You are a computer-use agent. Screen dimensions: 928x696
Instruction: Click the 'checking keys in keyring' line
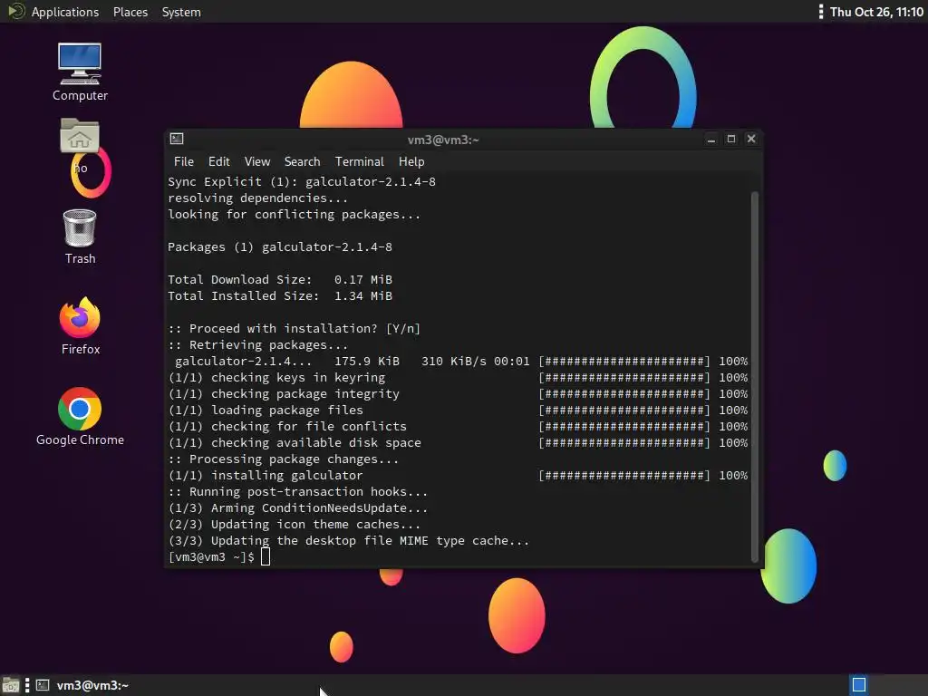click(458, 378)
